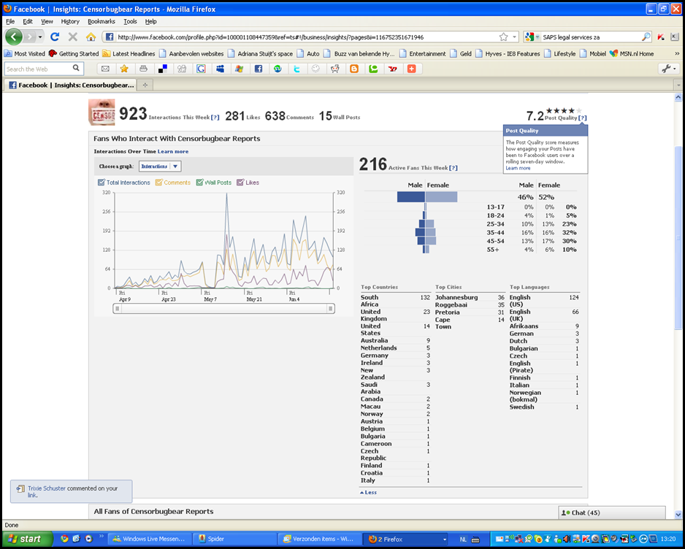Select the Facebook Insights browser tab
Screen dimensions: 685x549
[x=70, y=85]
